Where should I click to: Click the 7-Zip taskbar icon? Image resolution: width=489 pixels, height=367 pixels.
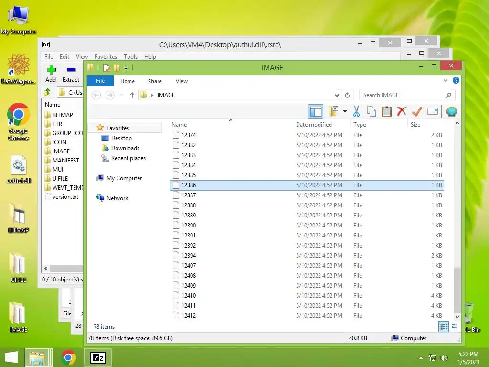(97, 357)
